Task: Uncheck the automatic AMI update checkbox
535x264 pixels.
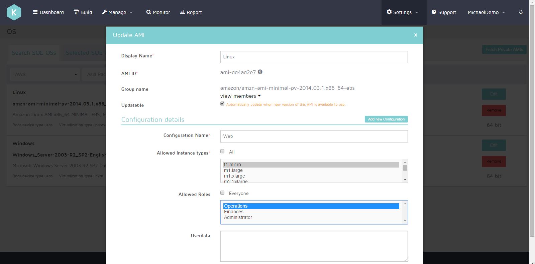Action: 222,104
